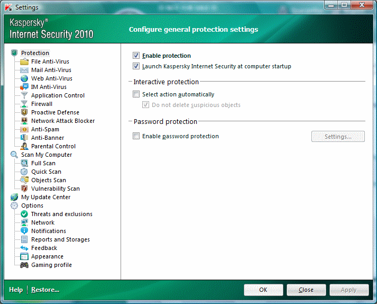This screenshot has width=377, height=304.
Task: Click the File Anti-Virus folder icon
Action: click(24, 61)
